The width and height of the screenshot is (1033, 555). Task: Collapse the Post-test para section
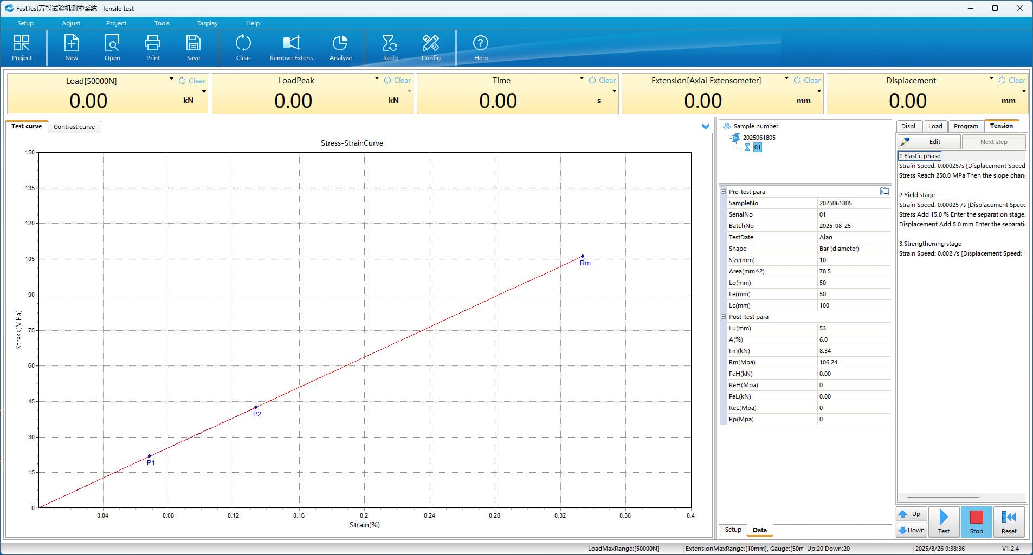click(x=723, y=317)
